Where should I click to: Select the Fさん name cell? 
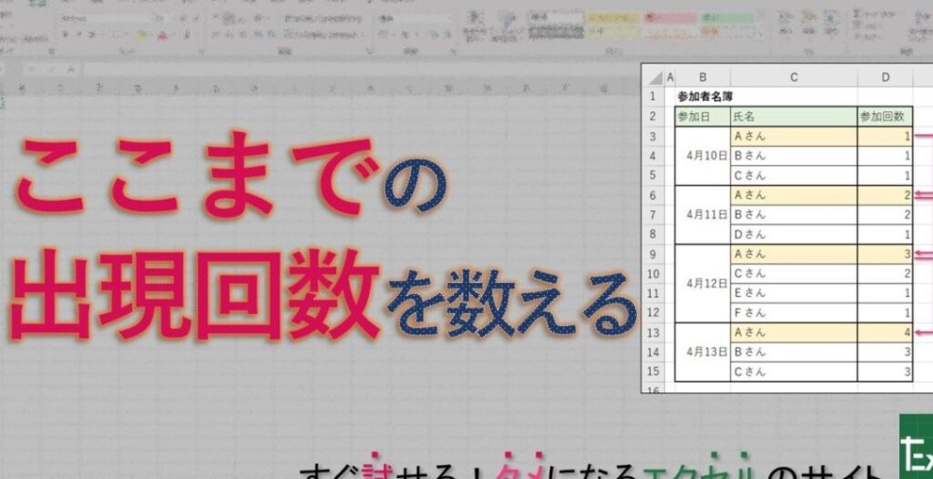(794, 313)
